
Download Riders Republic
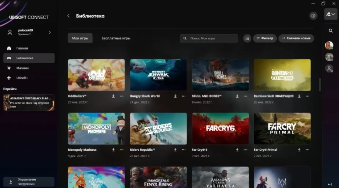tap(175, 150)
